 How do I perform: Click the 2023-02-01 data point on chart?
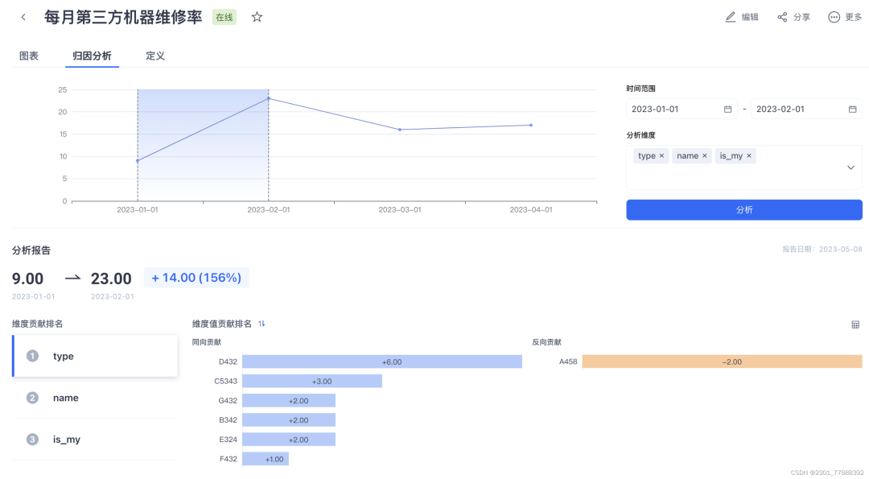(x=269, y=99)
